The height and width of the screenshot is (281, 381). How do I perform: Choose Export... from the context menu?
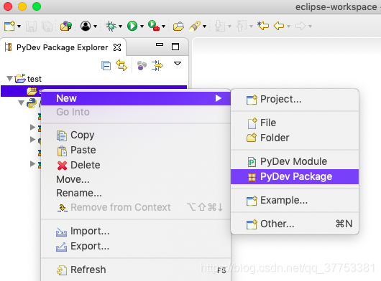[136, 247]
